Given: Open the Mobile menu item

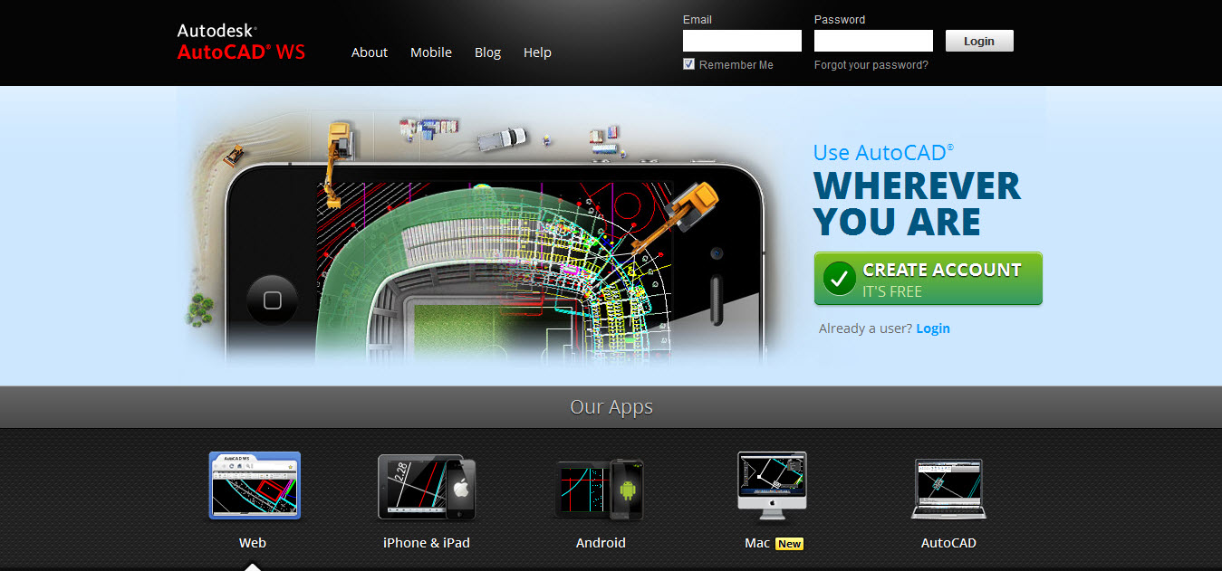Looking at the screenshot, I should point(431,52).
